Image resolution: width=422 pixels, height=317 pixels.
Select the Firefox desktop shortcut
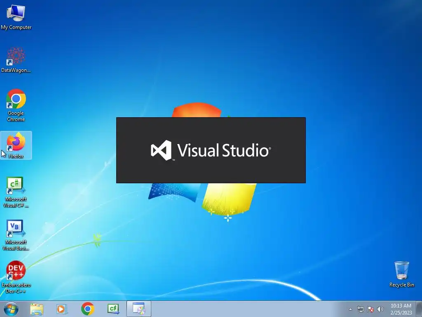pyautogui.click(x=16, y=145)
